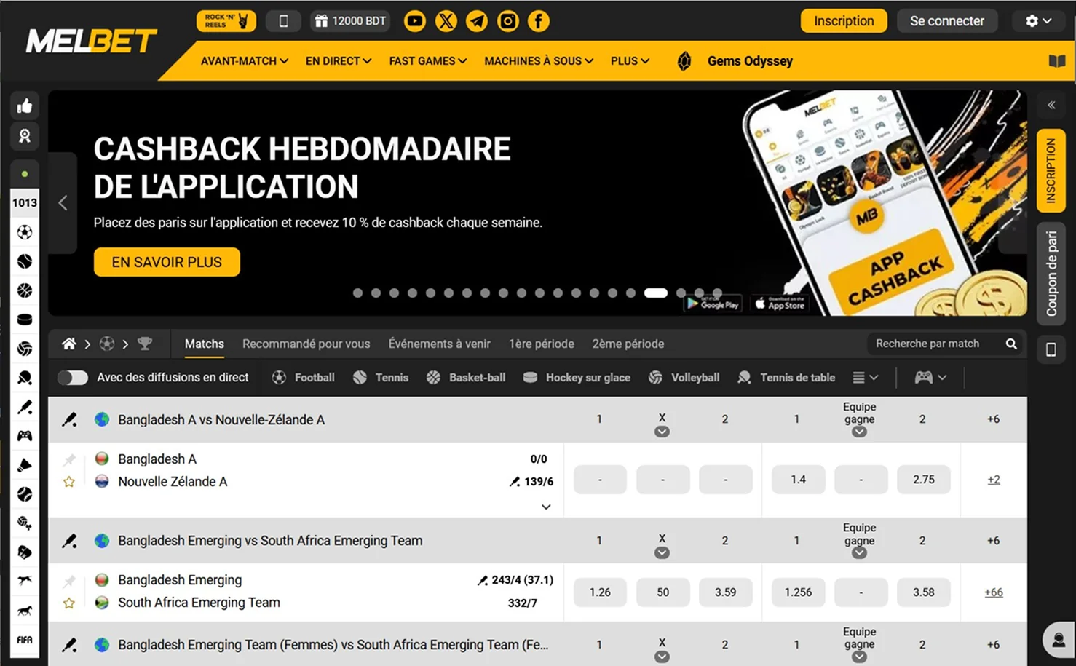Open the gamepad esports filter dropdown
The height and width of the screenshot is (666, 1076).
[x=930, y=378]
